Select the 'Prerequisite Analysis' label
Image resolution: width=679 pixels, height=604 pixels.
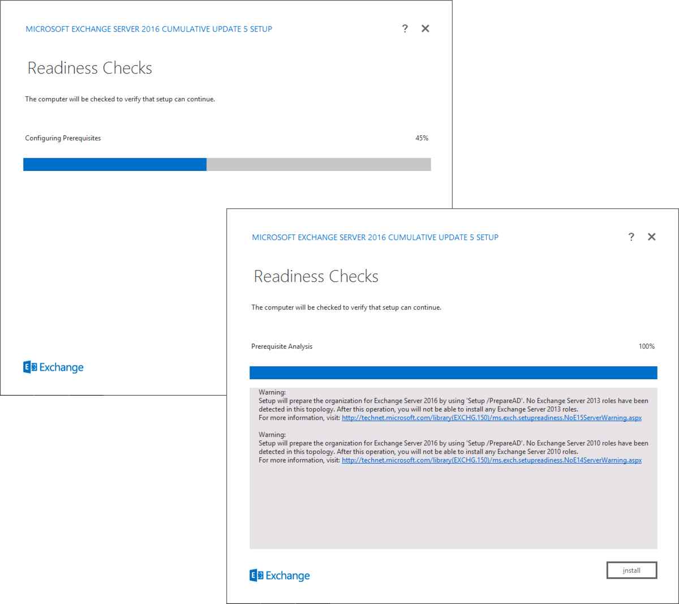(x=282, y=346)
